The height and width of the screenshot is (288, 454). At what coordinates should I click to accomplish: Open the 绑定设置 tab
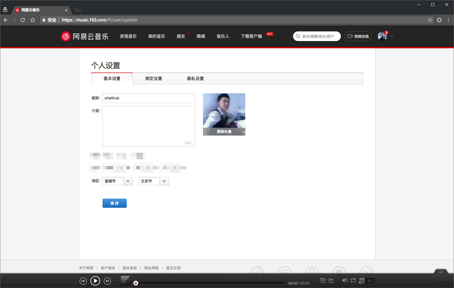pyautogui.click(x=153, y=78)
